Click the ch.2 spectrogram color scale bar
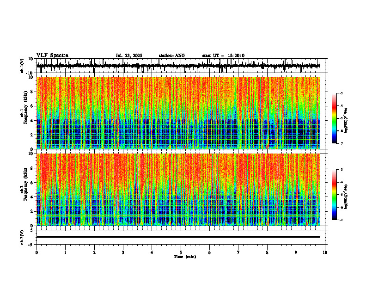 [334, 195]
